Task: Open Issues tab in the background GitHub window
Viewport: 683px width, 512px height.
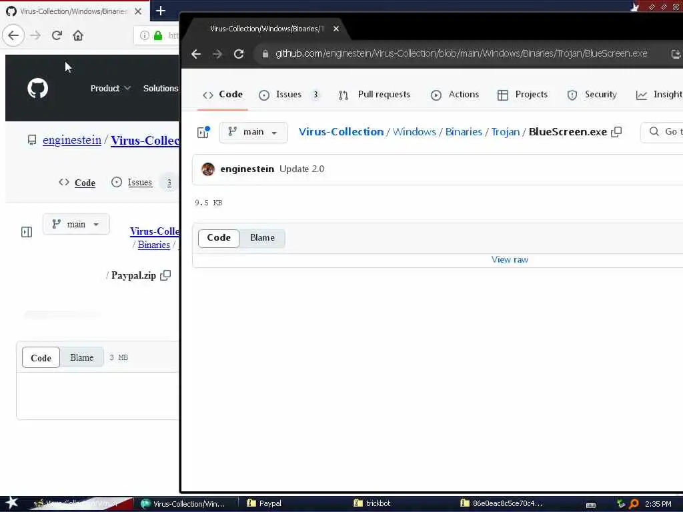Action: [x=140, y=183]
